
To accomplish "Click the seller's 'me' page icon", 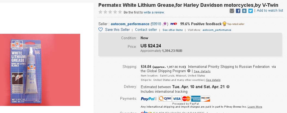I will click(x=174, y=24).
